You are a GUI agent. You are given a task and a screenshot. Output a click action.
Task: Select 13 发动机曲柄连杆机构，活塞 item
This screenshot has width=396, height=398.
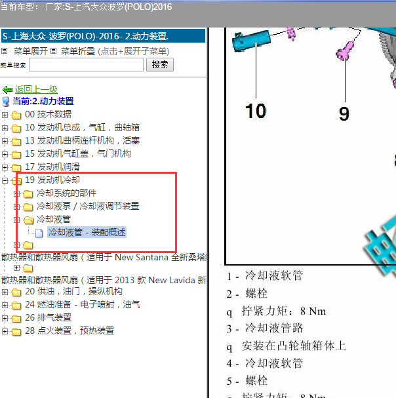click(x=82, y=140)
